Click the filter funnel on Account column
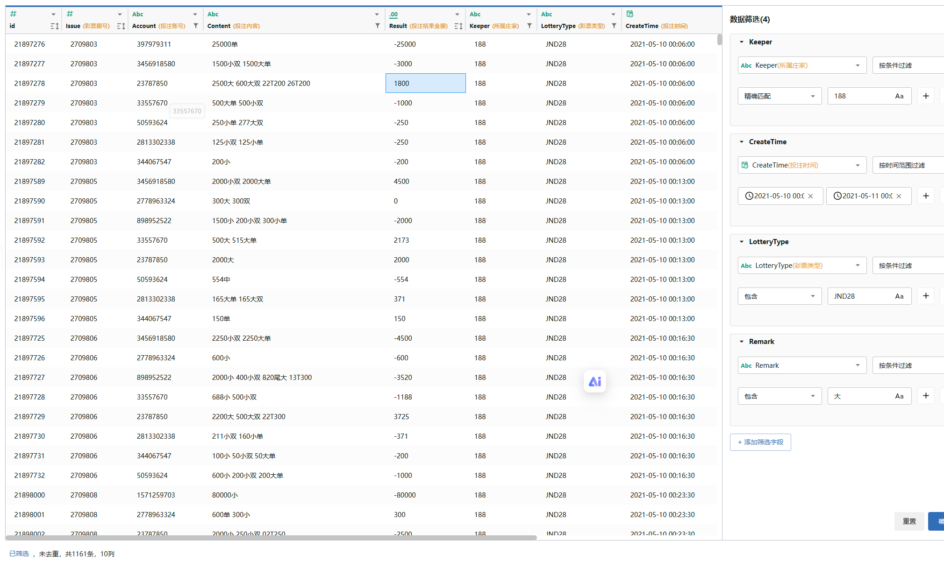The height and width of the screenshot is (561, 944). (196, 26)
